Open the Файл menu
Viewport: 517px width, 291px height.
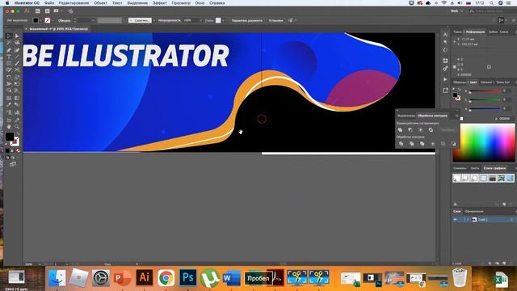click(49, 3)
